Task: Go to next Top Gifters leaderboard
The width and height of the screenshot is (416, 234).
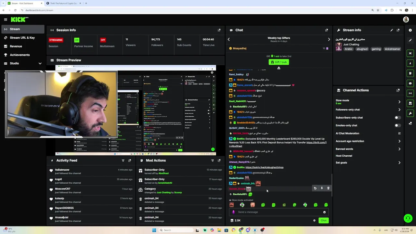Action: pos(329,39)
